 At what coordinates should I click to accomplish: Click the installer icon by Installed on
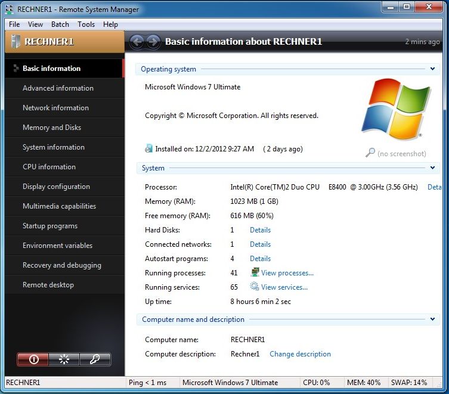pyautogui.click(x=148, y=148)
